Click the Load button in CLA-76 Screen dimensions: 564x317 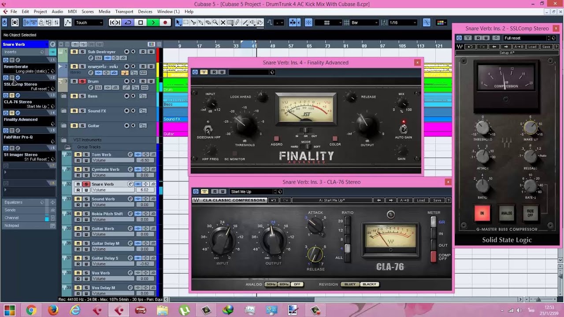pos(421,200)
